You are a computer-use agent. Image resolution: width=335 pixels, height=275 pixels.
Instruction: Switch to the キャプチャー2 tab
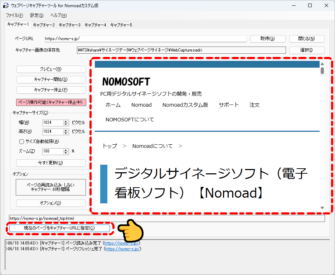click(44, 25)
